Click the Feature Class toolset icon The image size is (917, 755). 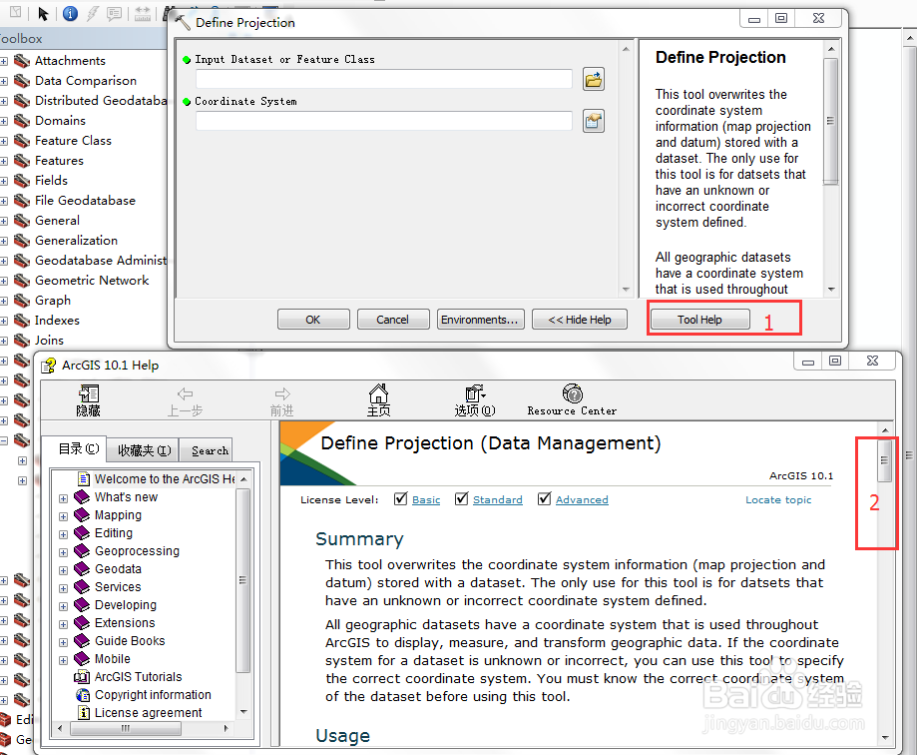click(22, 141)
